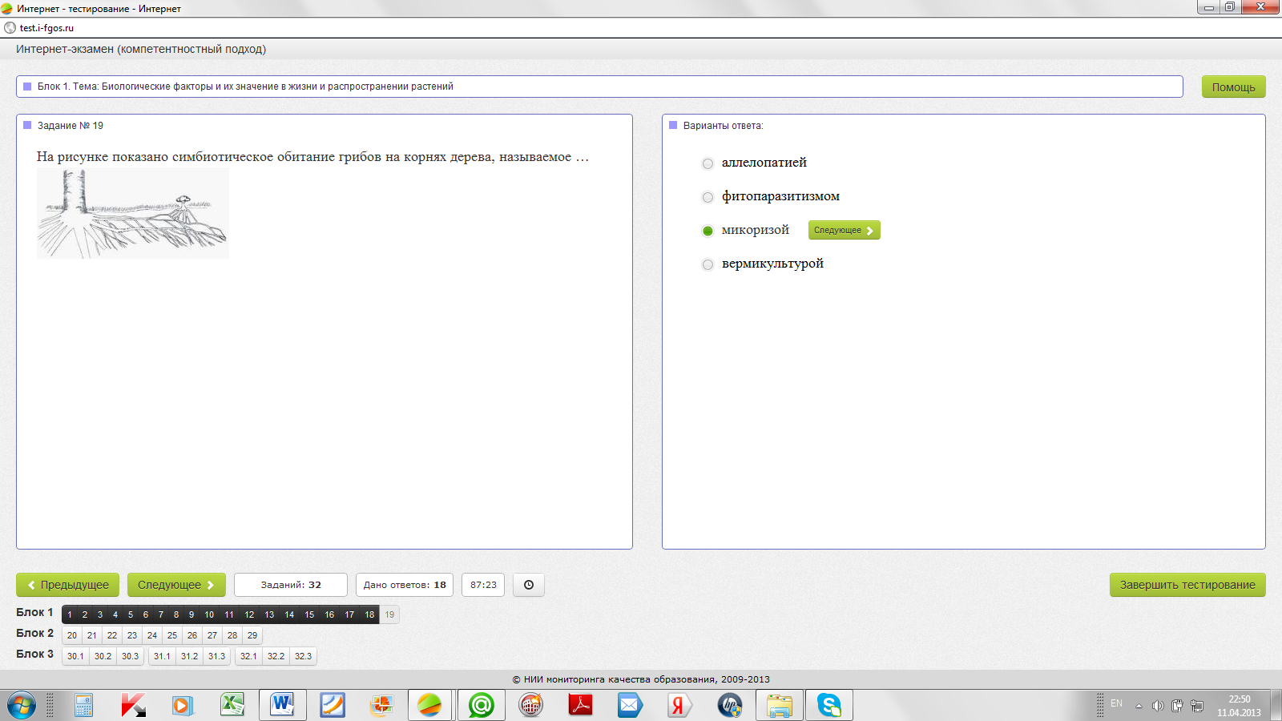Open question 30.3 in Блок 3
The width and height of the screenshot is (1282, 721).
(x=130, y=656)
